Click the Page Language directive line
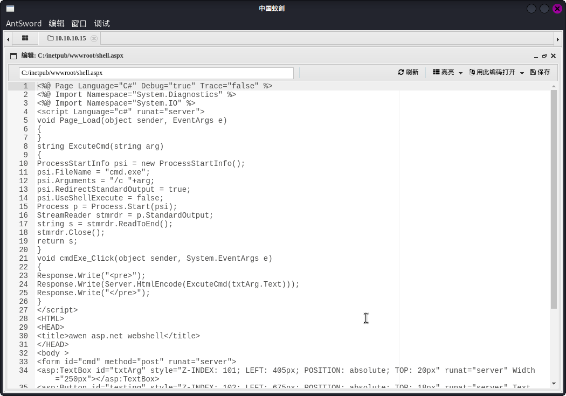 [x=155, y=86]
